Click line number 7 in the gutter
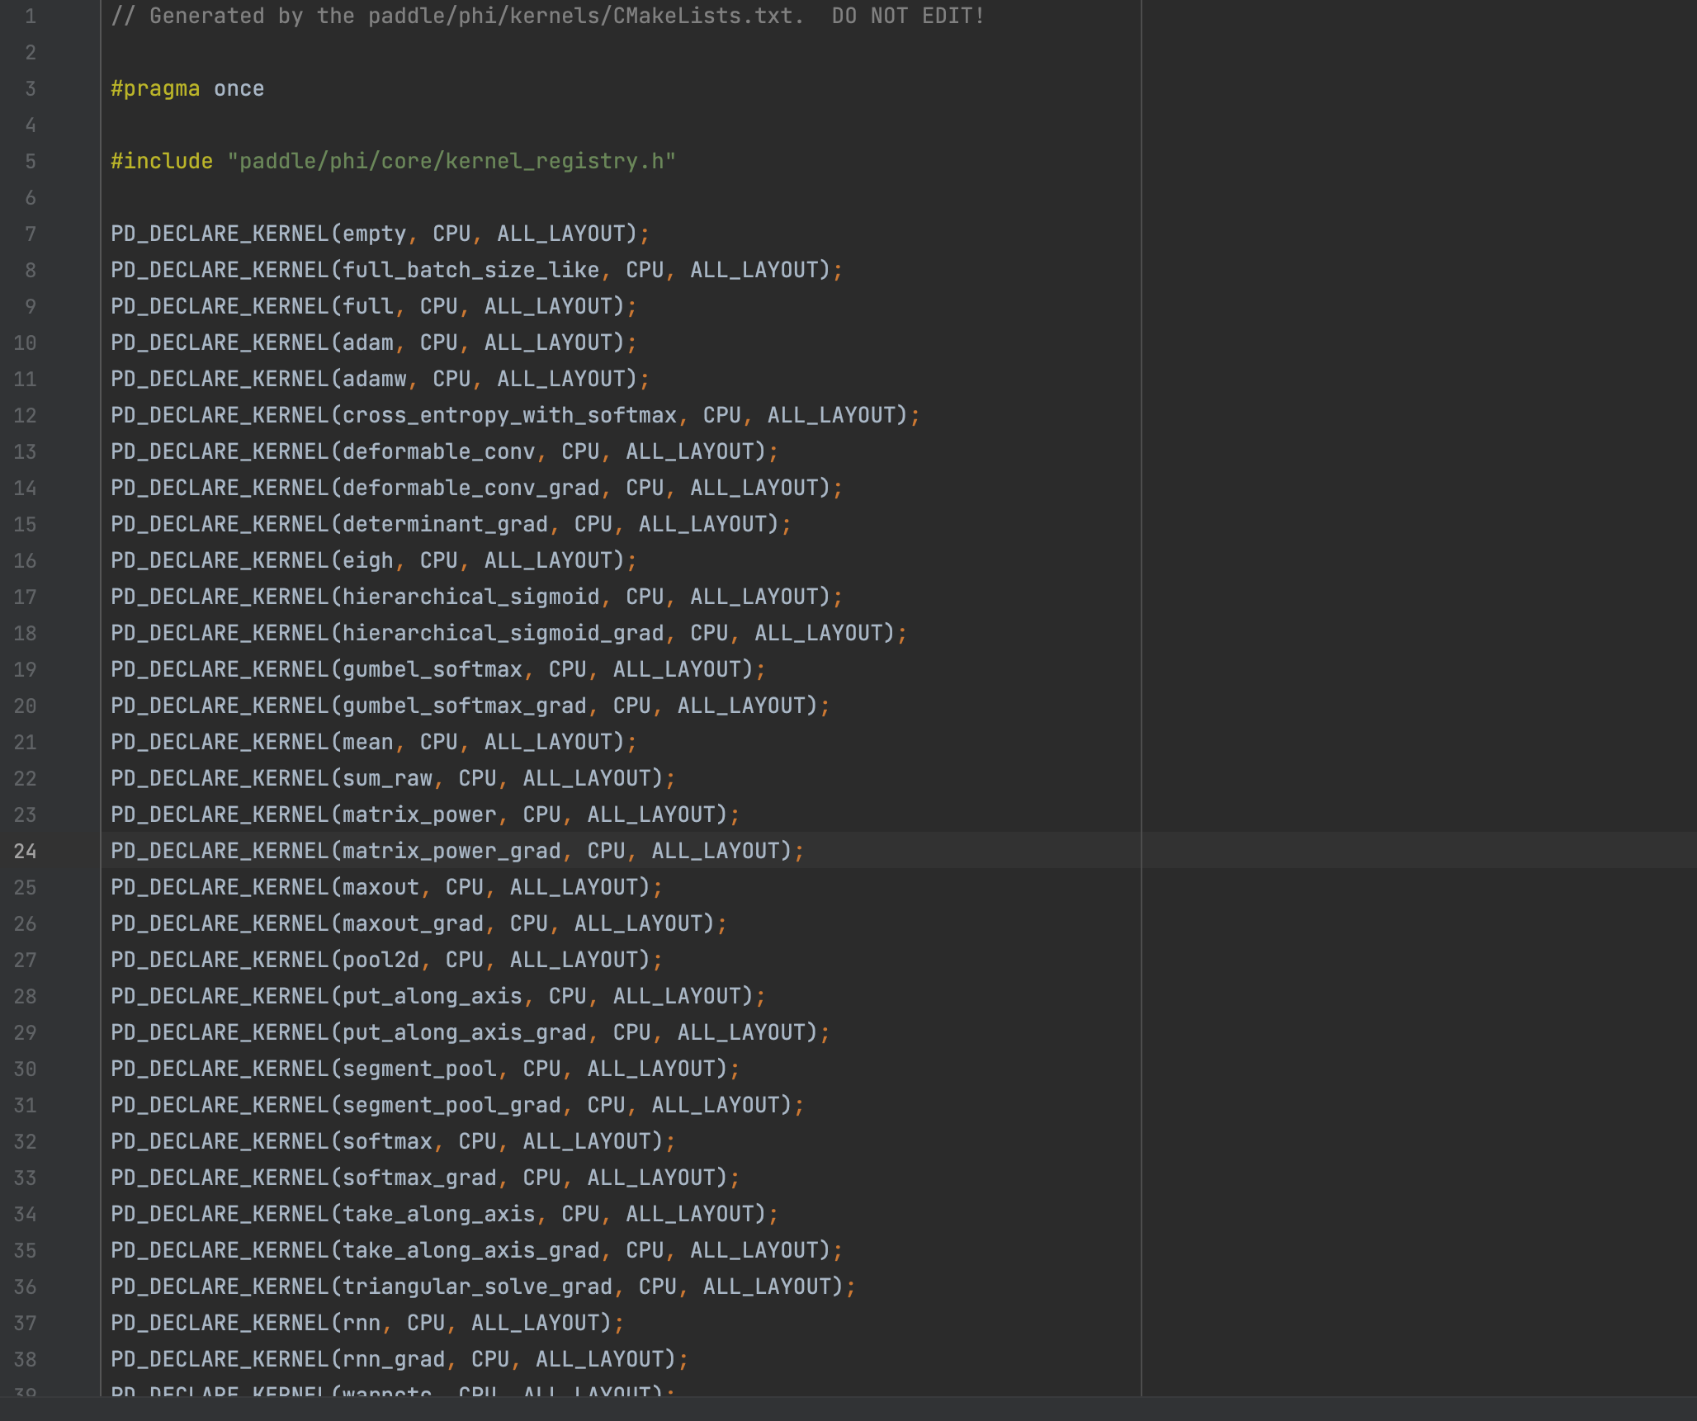The height and width of the screenshot is (1421, 1697). pos(30,234)
